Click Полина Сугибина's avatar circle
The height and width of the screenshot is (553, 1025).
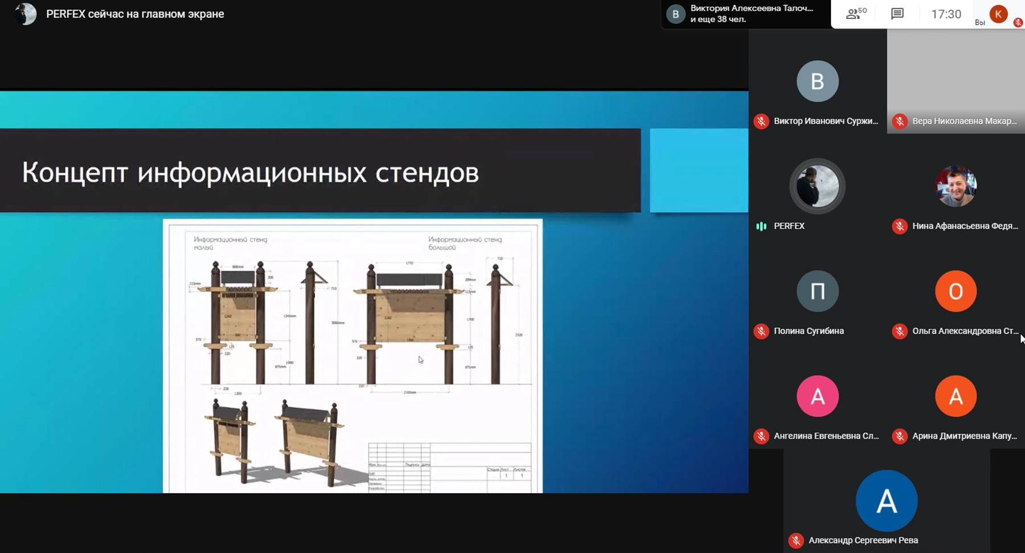coord(817,291)
